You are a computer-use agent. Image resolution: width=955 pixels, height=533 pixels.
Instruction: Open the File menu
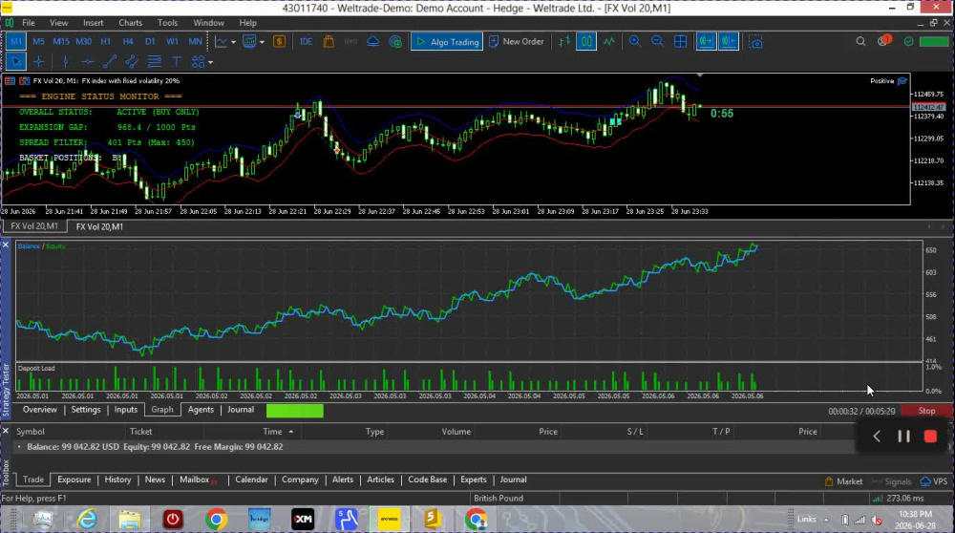click(28, 23)
